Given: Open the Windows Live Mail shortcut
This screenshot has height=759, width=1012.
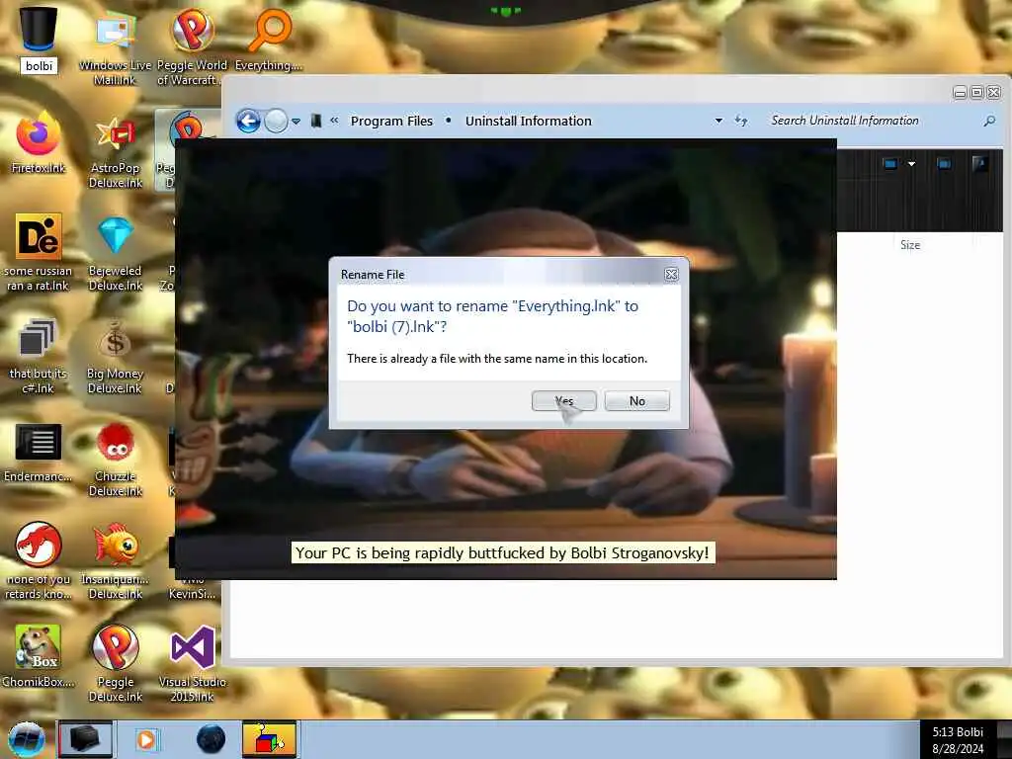Looking at the screenshot, I should 115,46.
